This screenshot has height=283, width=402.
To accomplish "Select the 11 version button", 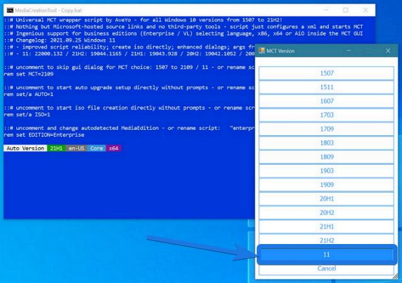I will coord(327,255).
